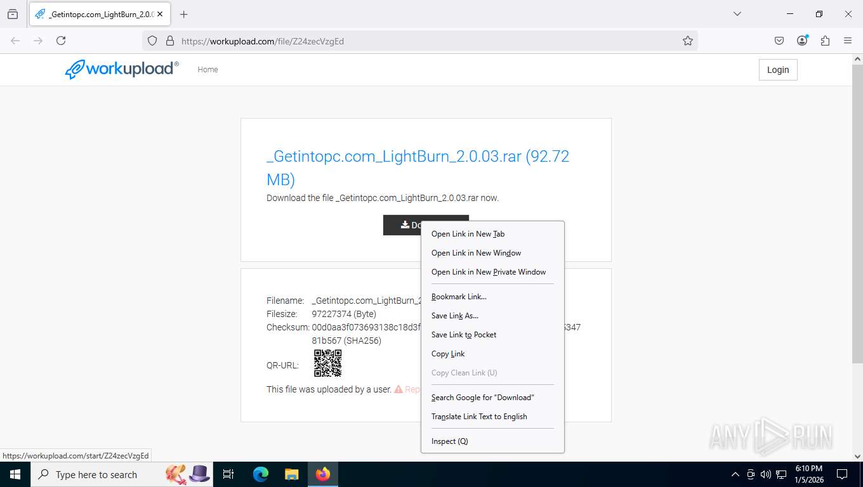Open a new tab with plus button
This screenshot has width=863, height=487.
[184, 14]
